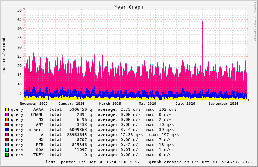
Task: Click the ANY 'max: 10 q/s' value
Action: click(x=160, y=125)
